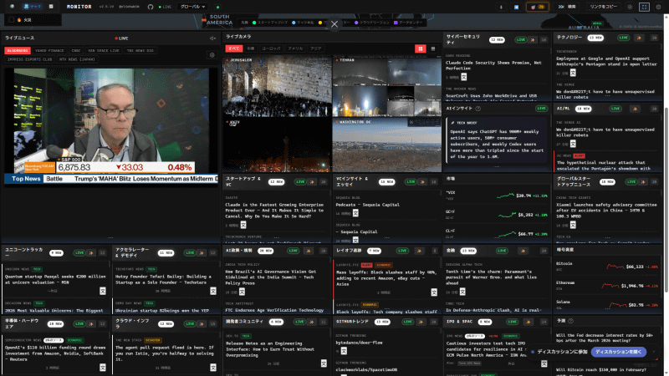Select the CNBC channel tab

(x=76, y=50)
